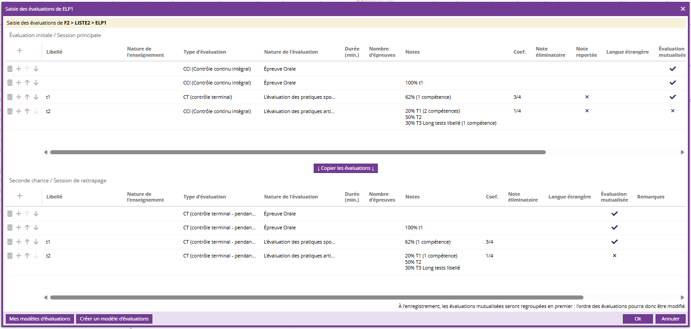Viewport: 691px width, 329px height.
Task: Delete the t2 row in Session de rattrapage
Action: (10, 256)
